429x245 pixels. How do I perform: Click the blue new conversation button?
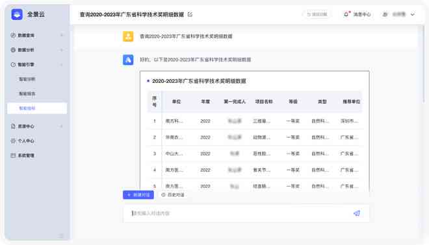click(138, 195)
